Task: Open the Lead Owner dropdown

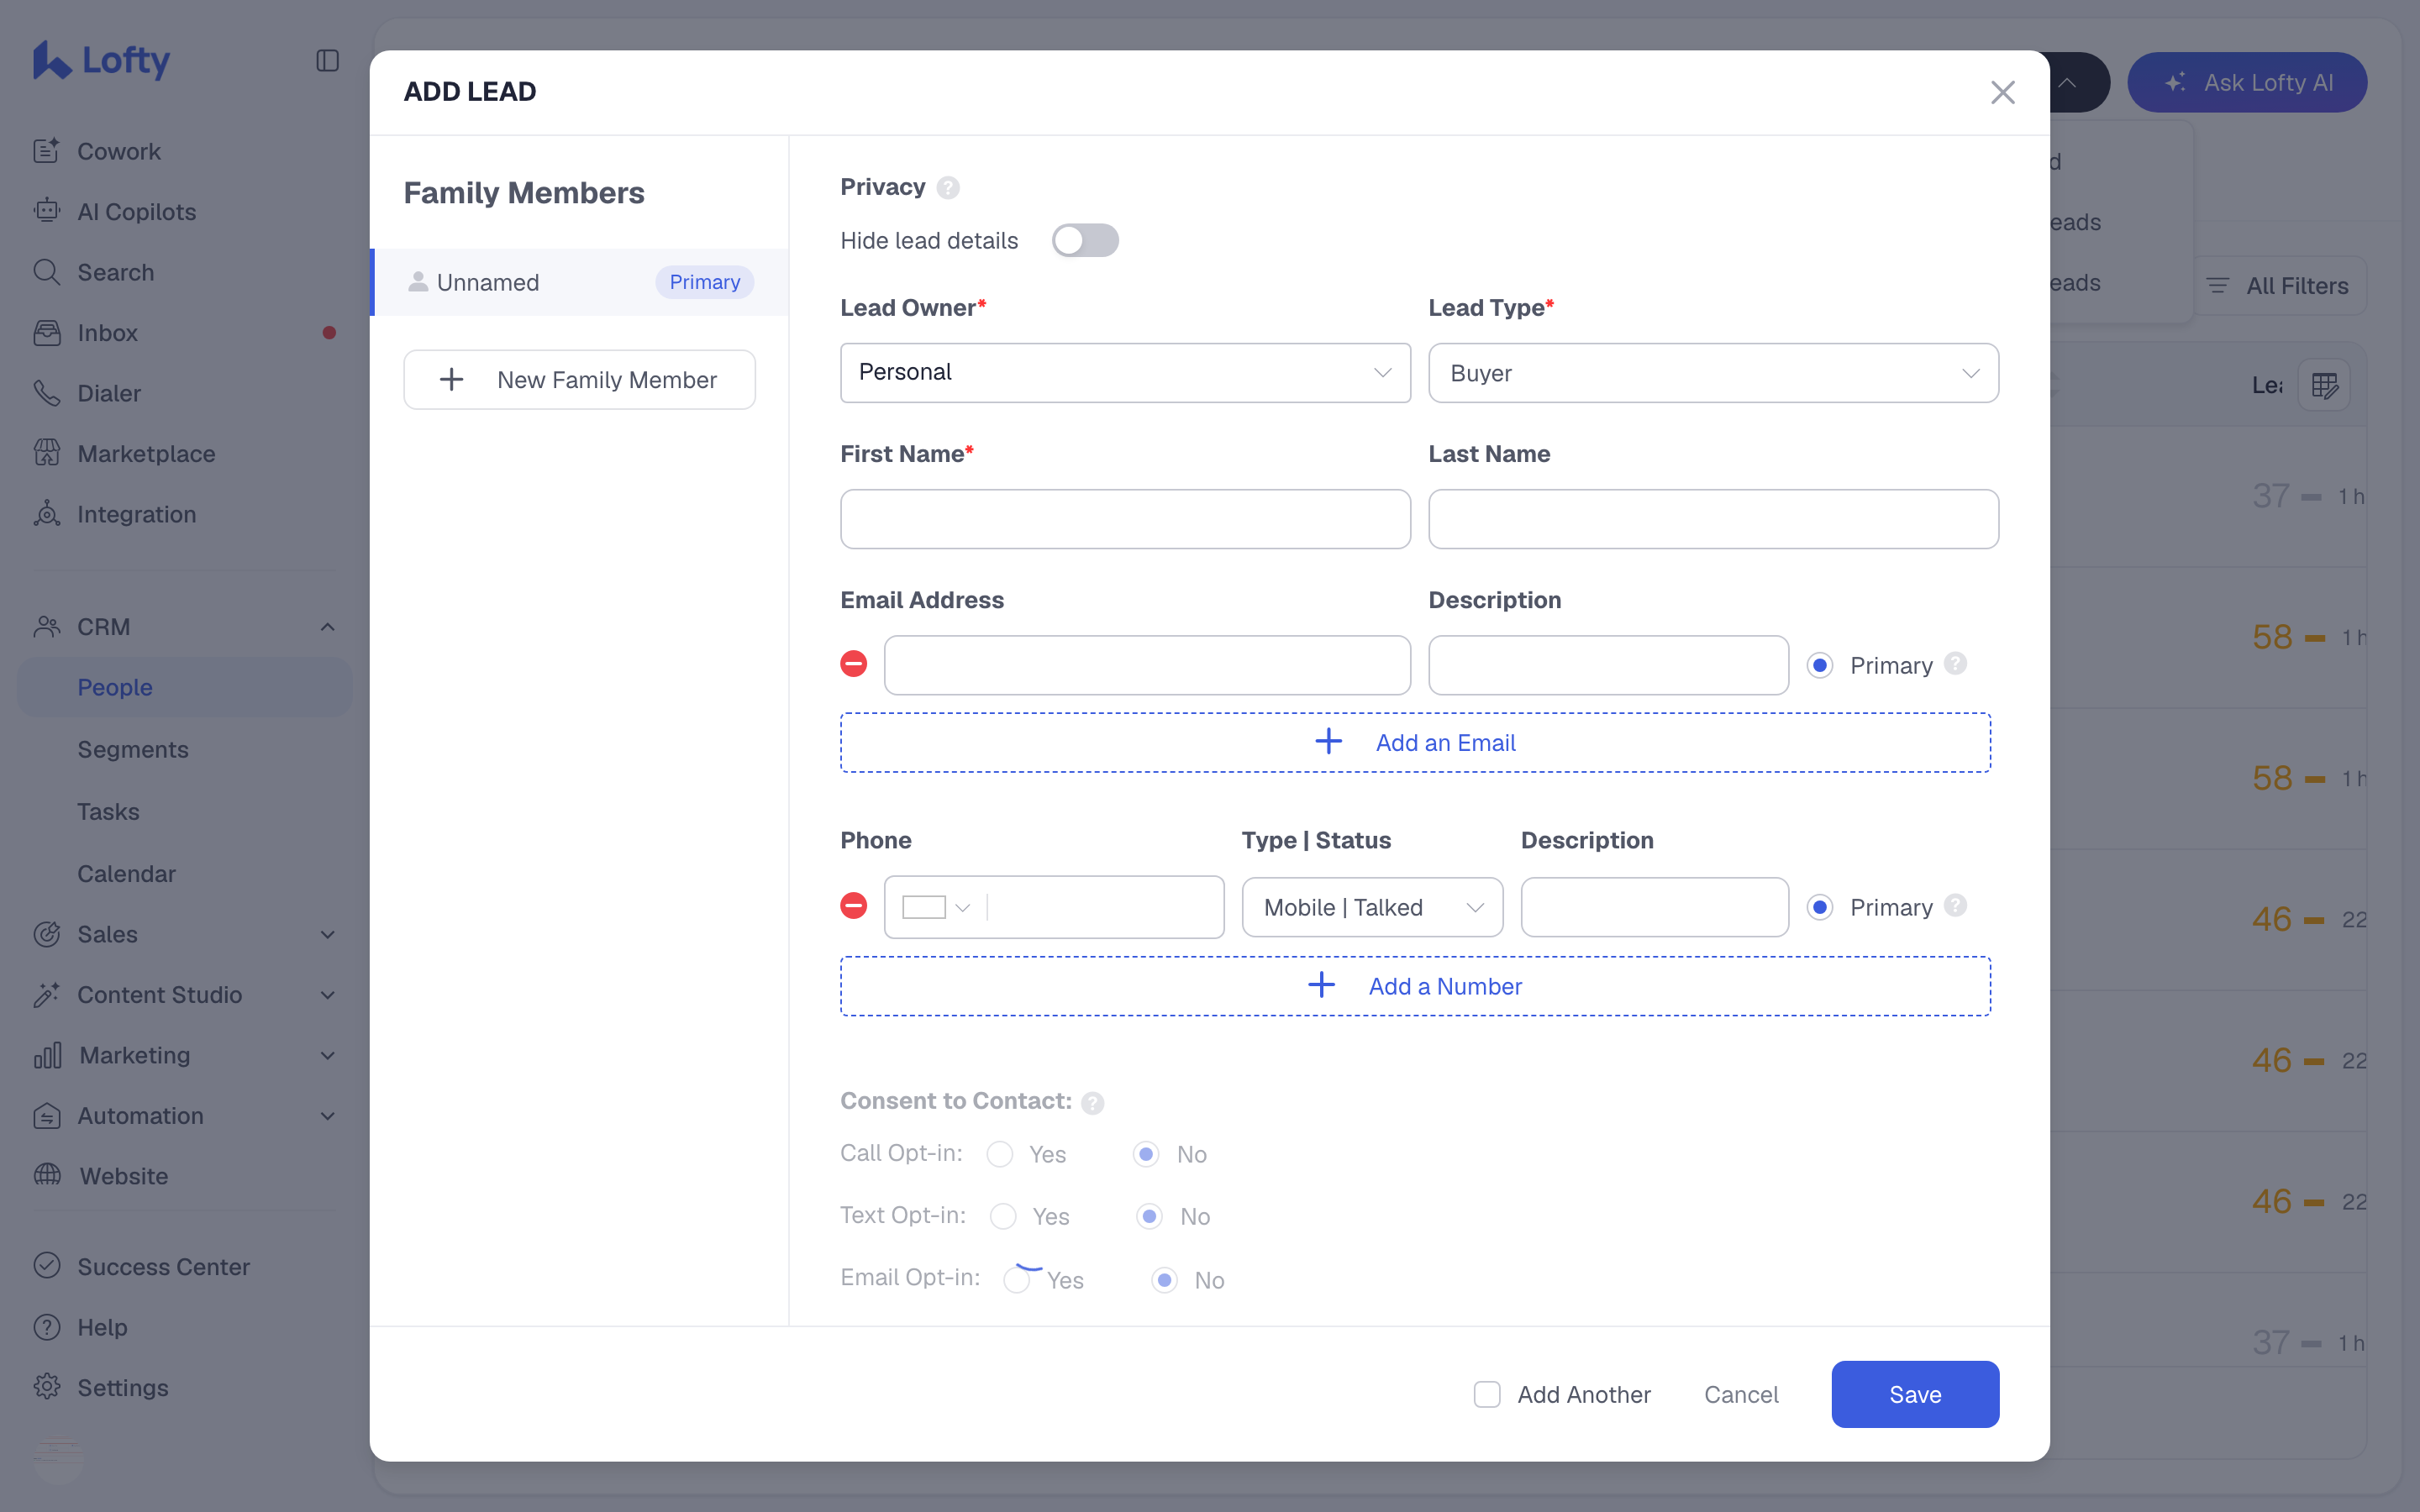Action: [1125, 373]
